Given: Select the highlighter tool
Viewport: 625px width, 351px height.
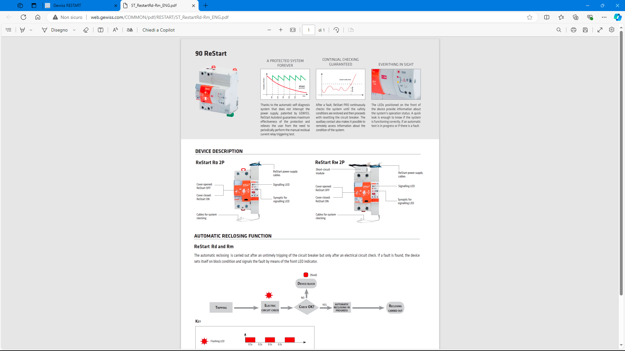Looking at the screenshot, I should coord(22,30).
